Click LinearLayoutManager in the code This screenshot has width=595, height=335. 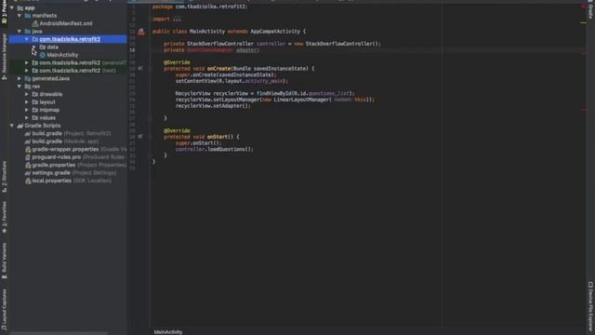[x=301, y=100]
